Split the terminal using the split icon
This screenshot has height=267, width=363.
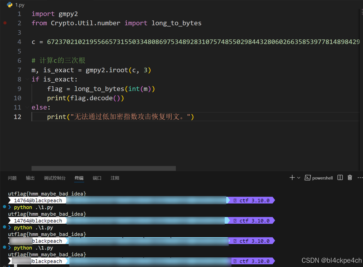click(340, 177)
